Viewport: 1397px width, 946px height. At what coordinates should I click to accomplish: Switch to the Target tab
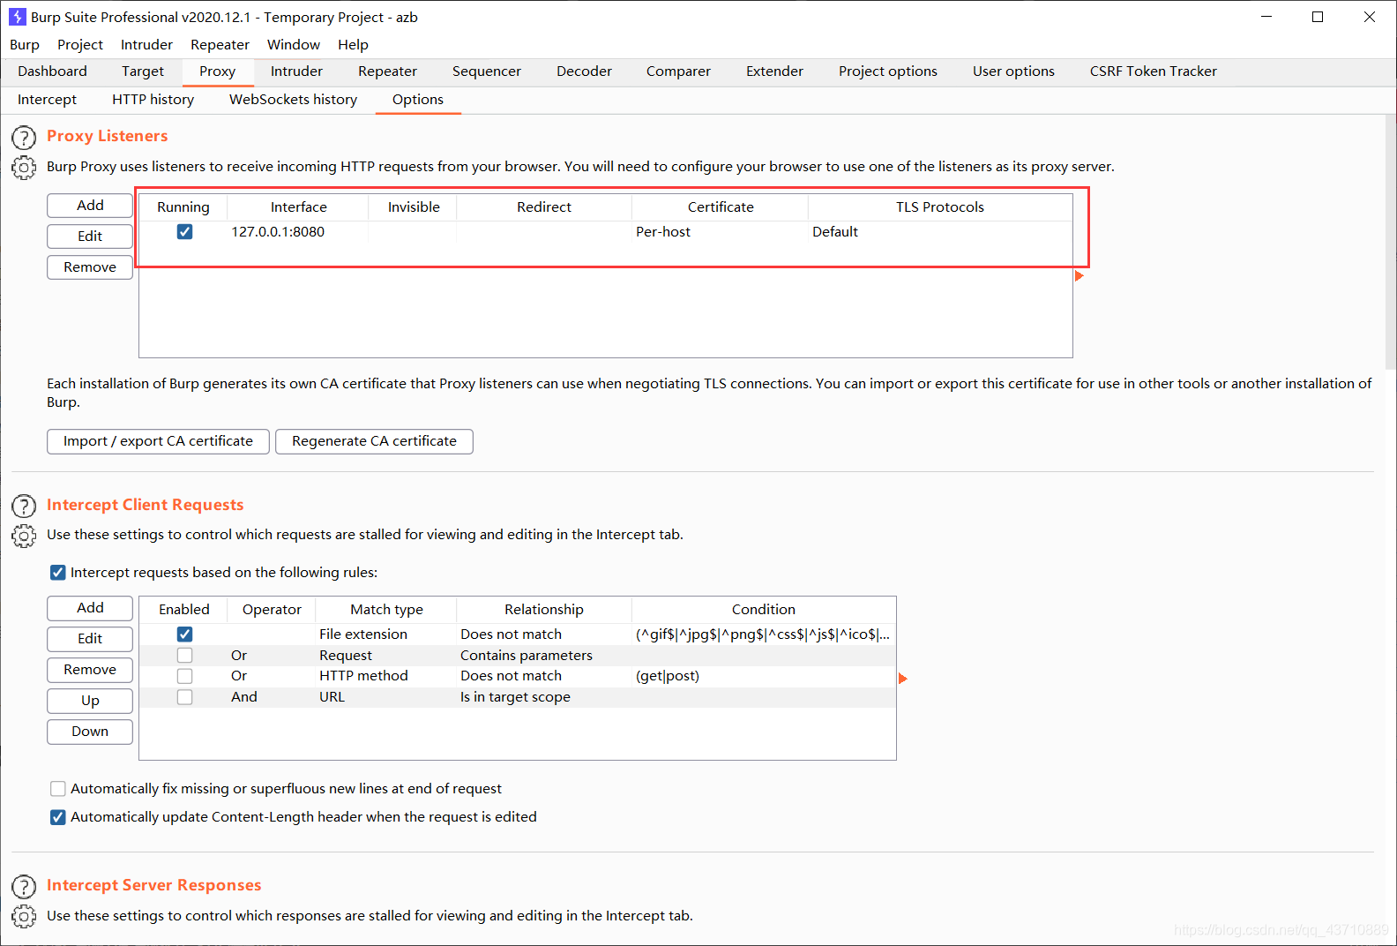click(143, 71)
